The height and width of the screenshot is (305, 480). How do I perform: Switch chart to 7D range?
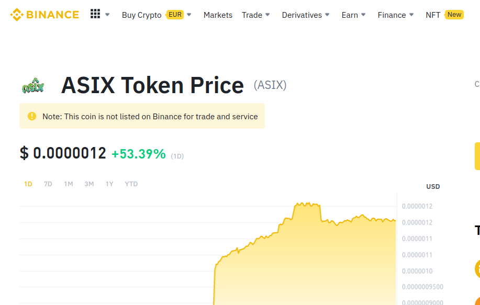tap(48, 184)
